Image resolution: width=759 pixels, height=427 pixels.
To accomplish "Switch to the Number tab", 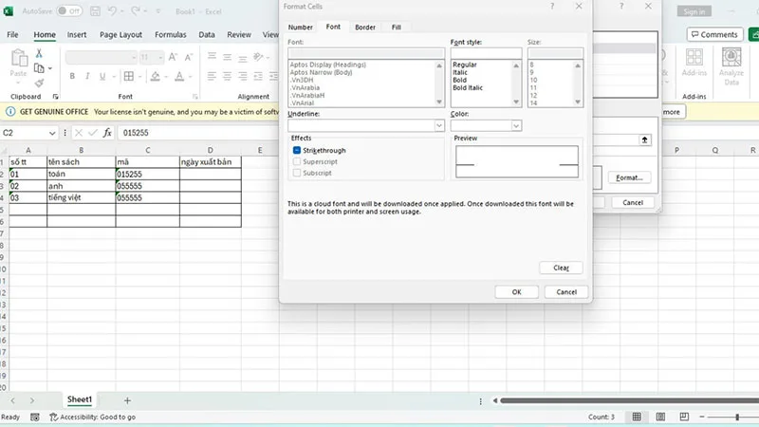I will (x=300, y=28).
